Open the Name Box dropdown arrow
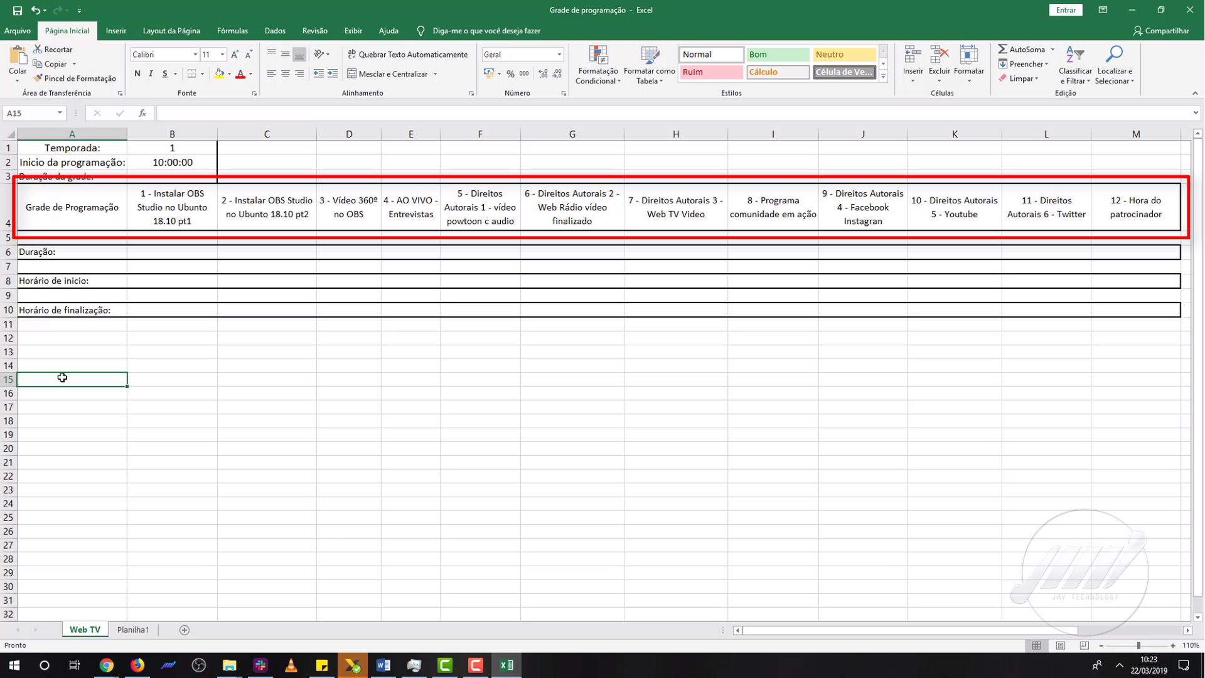 60,113
